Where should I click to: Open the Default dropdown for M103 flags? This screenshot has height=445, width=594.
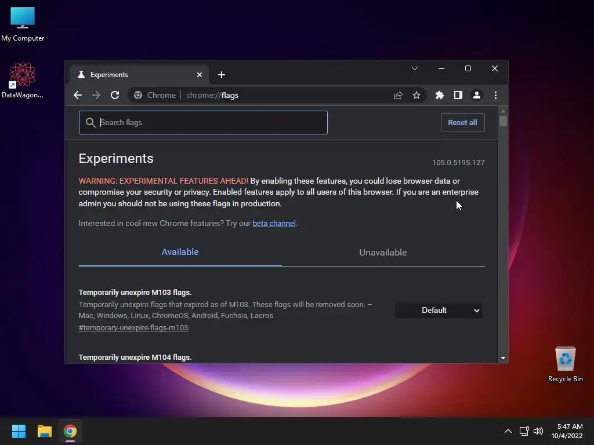pyautogui.click(x=439, y=311)
